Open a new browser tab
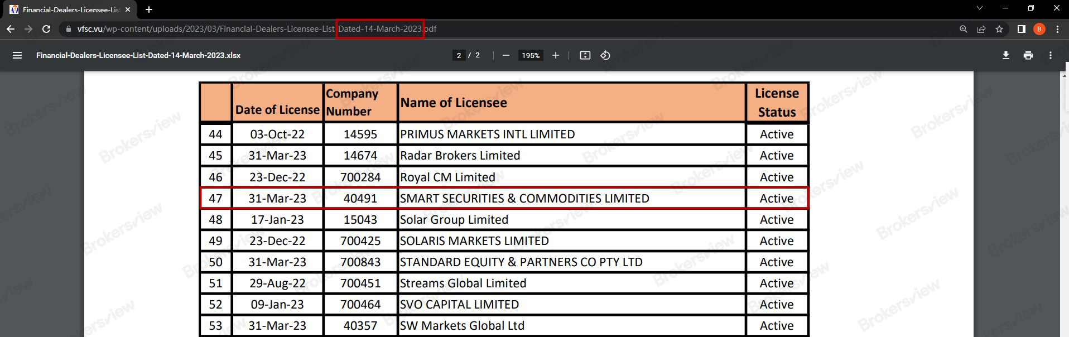Viewport: 1069px width, 337px height. pyautogui.click(x=149, y=9)
